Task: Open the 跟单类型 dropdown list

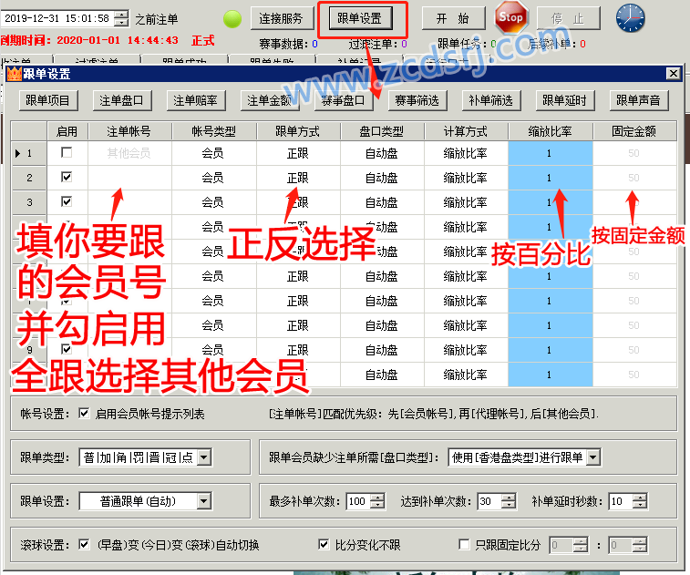Action: point(203,457)
